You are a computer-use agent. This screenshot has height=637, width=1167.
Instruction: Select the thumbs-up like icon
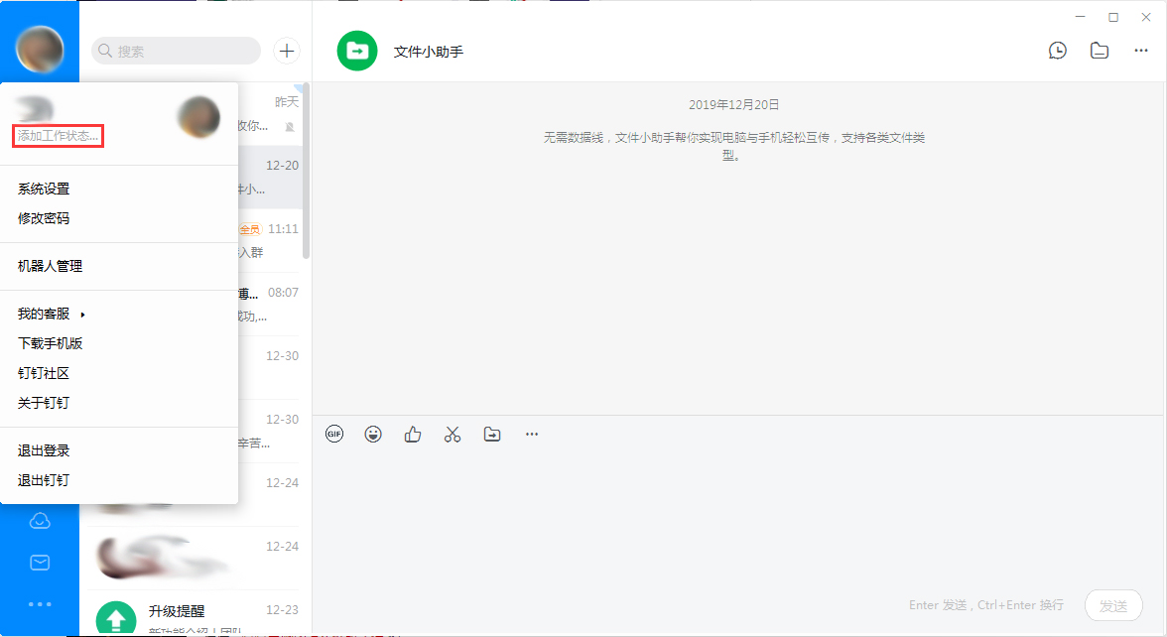pos(413,434)
